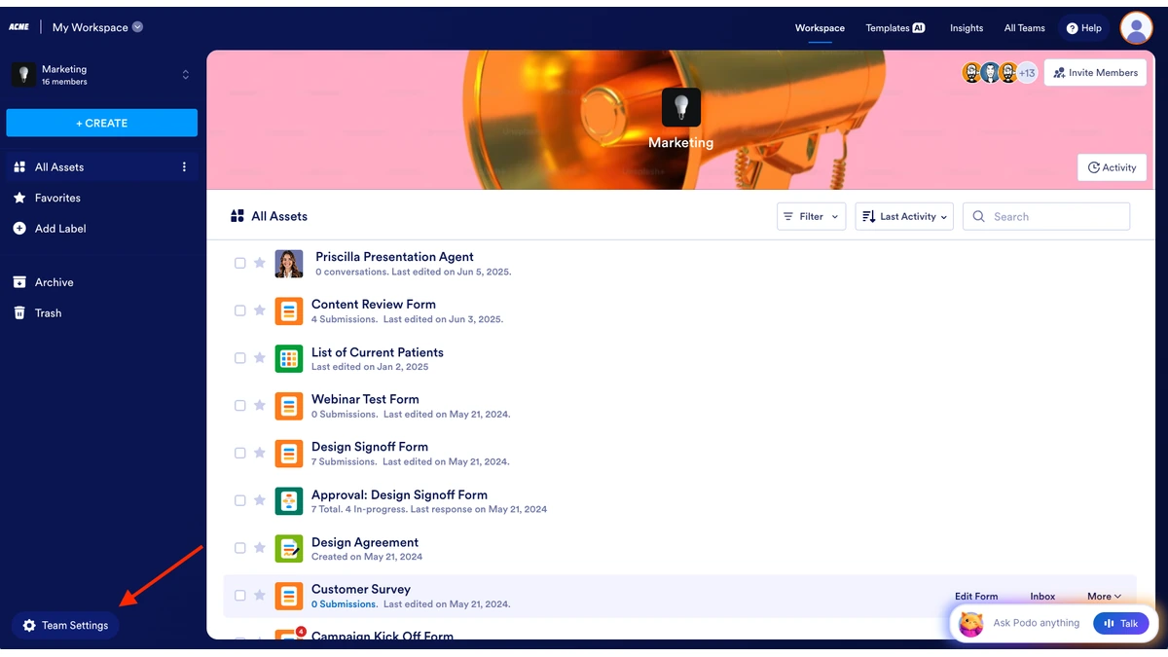The width and height of the screenshot is (1168, 657).
Task: Open the My Workspace dropdown
Action: coord(97,27)
